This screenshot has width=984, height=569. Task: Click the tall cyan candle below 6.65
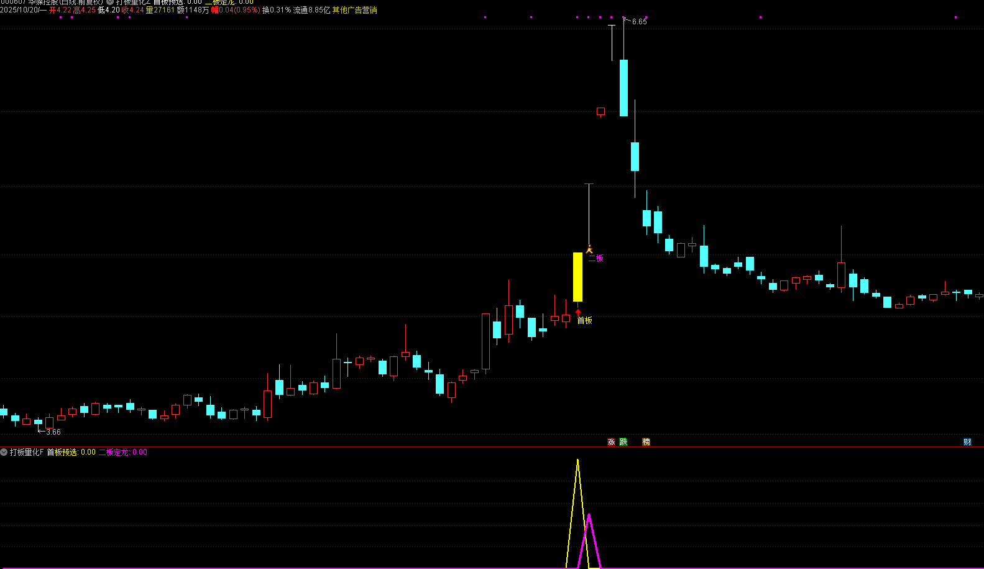click(x=623, y=88)
